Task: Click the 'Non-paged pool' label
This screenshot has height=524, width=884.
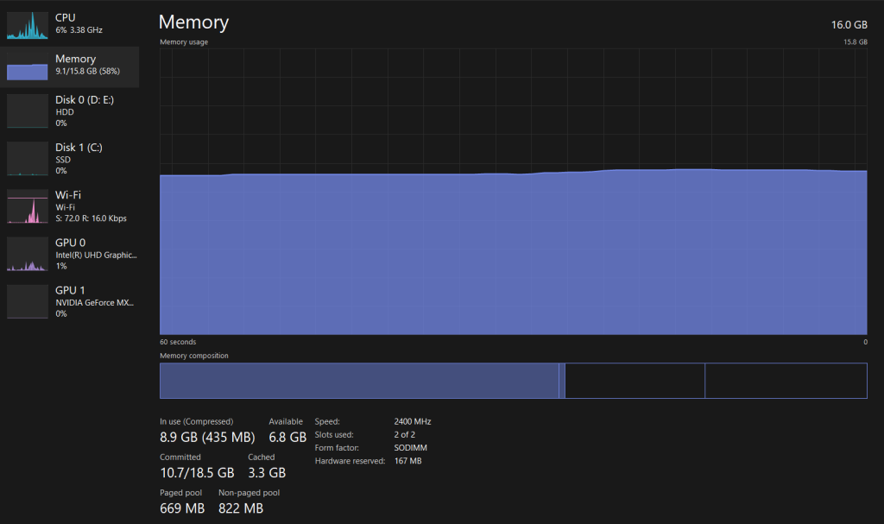Action: click(x=249, y=492)
